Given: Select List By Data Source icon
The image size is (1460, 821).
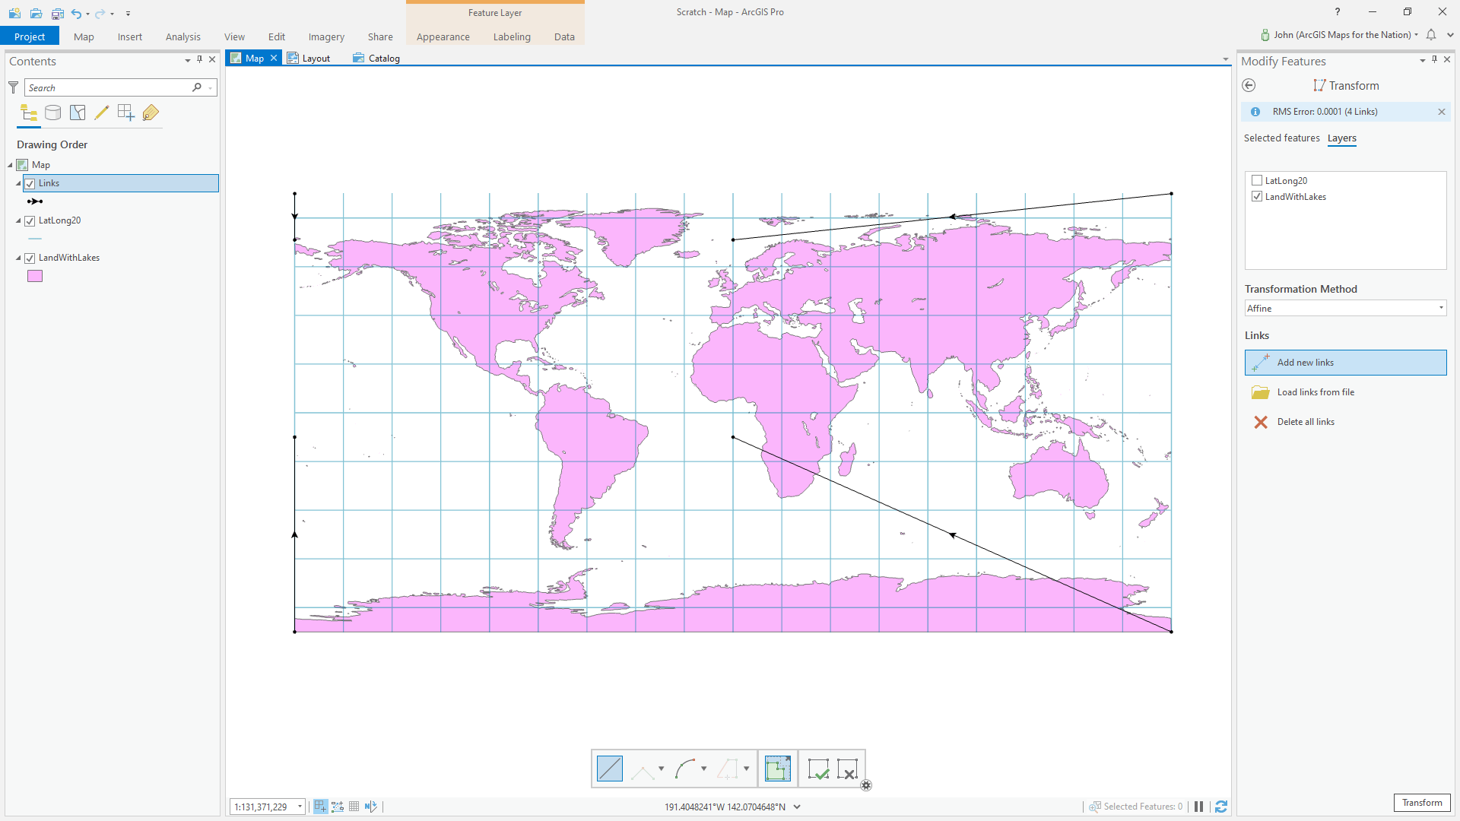Looking at the screenshot, I should pyautogui.click(x=53, y=113).
